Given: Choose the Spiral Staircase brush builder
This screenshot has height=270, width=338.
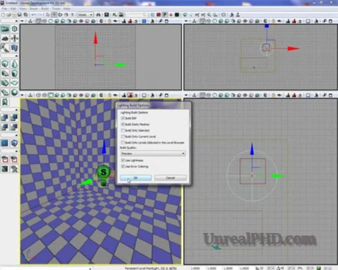Looking at the screenshot, I should pyautogui.click(x=5, y=92).
